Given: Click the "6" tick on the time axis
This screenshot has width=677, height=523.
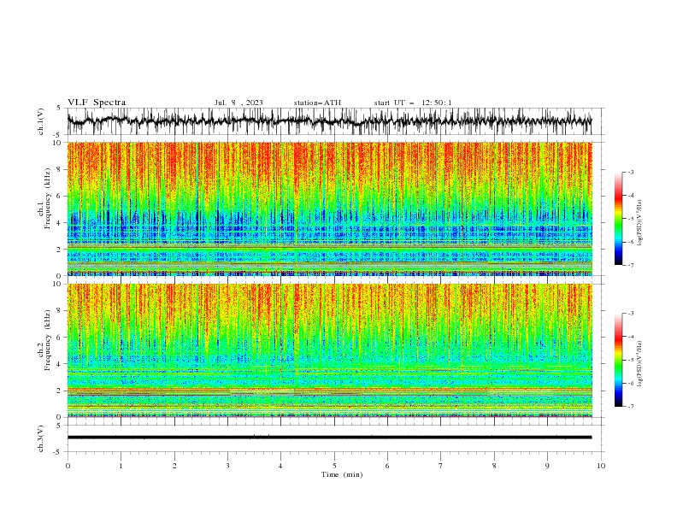Looking at the screenshot, I should [387, 466].
